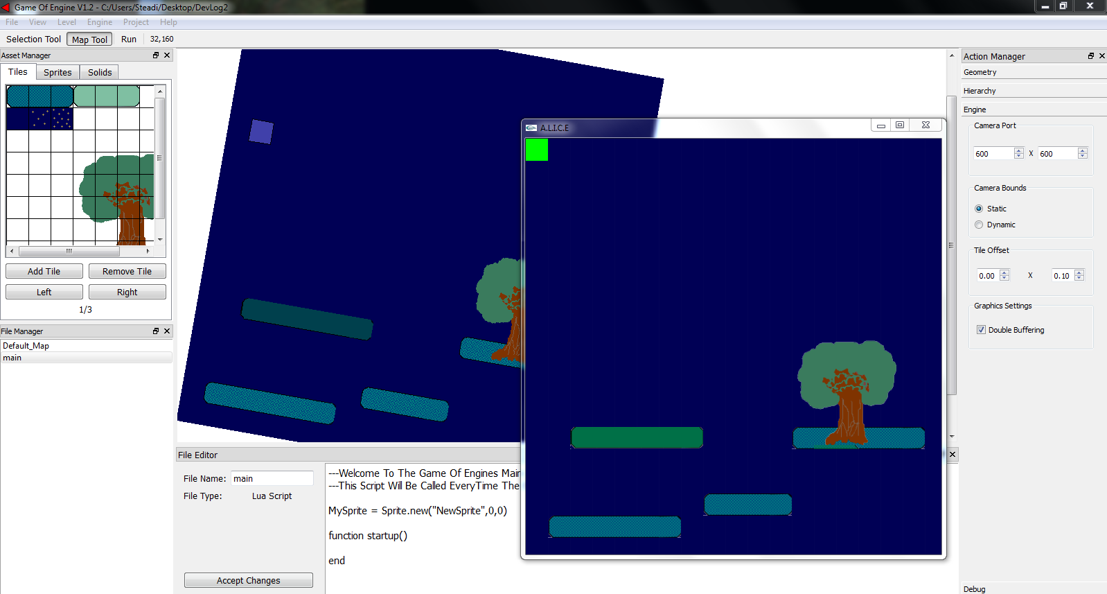1107x594 pixels.
Task: Switch to the Tiles tab
Action: pyautogui.click(x=18, y=72)
